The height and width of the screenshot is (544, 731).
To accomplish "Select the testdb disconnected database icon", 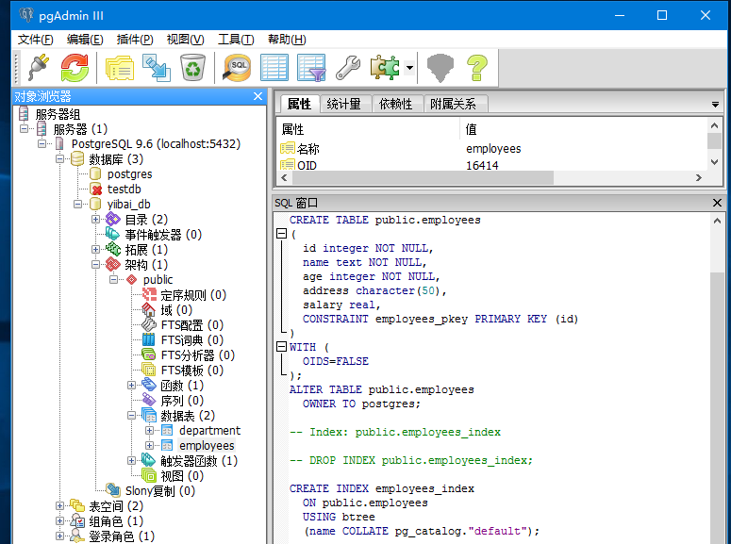I will (96, 190).
